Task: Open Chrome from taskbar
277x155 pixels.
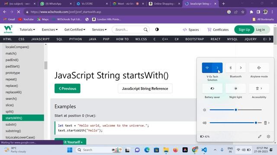Action: (x=194, y=150)
